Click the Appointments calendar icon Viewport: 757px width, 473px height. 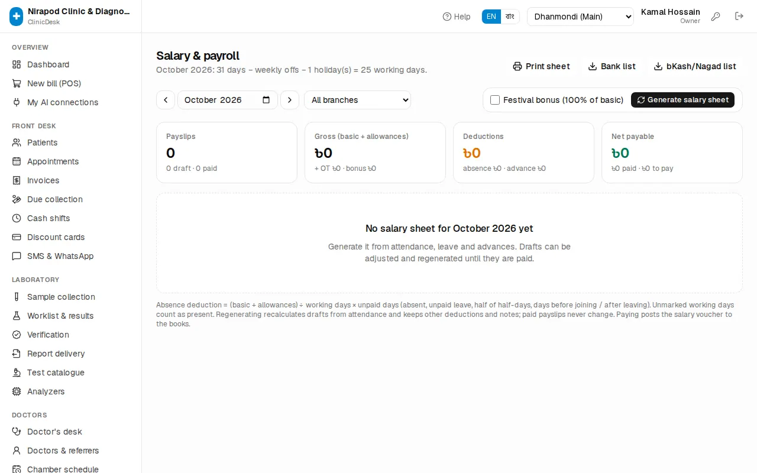(x=17, y=161)
